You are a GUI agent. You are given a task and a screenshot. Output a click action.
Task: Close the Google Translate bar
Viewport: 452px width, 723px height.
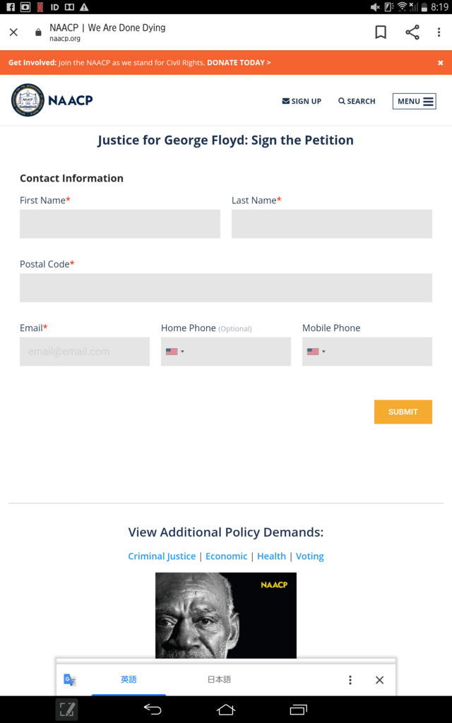pos(379,680)
